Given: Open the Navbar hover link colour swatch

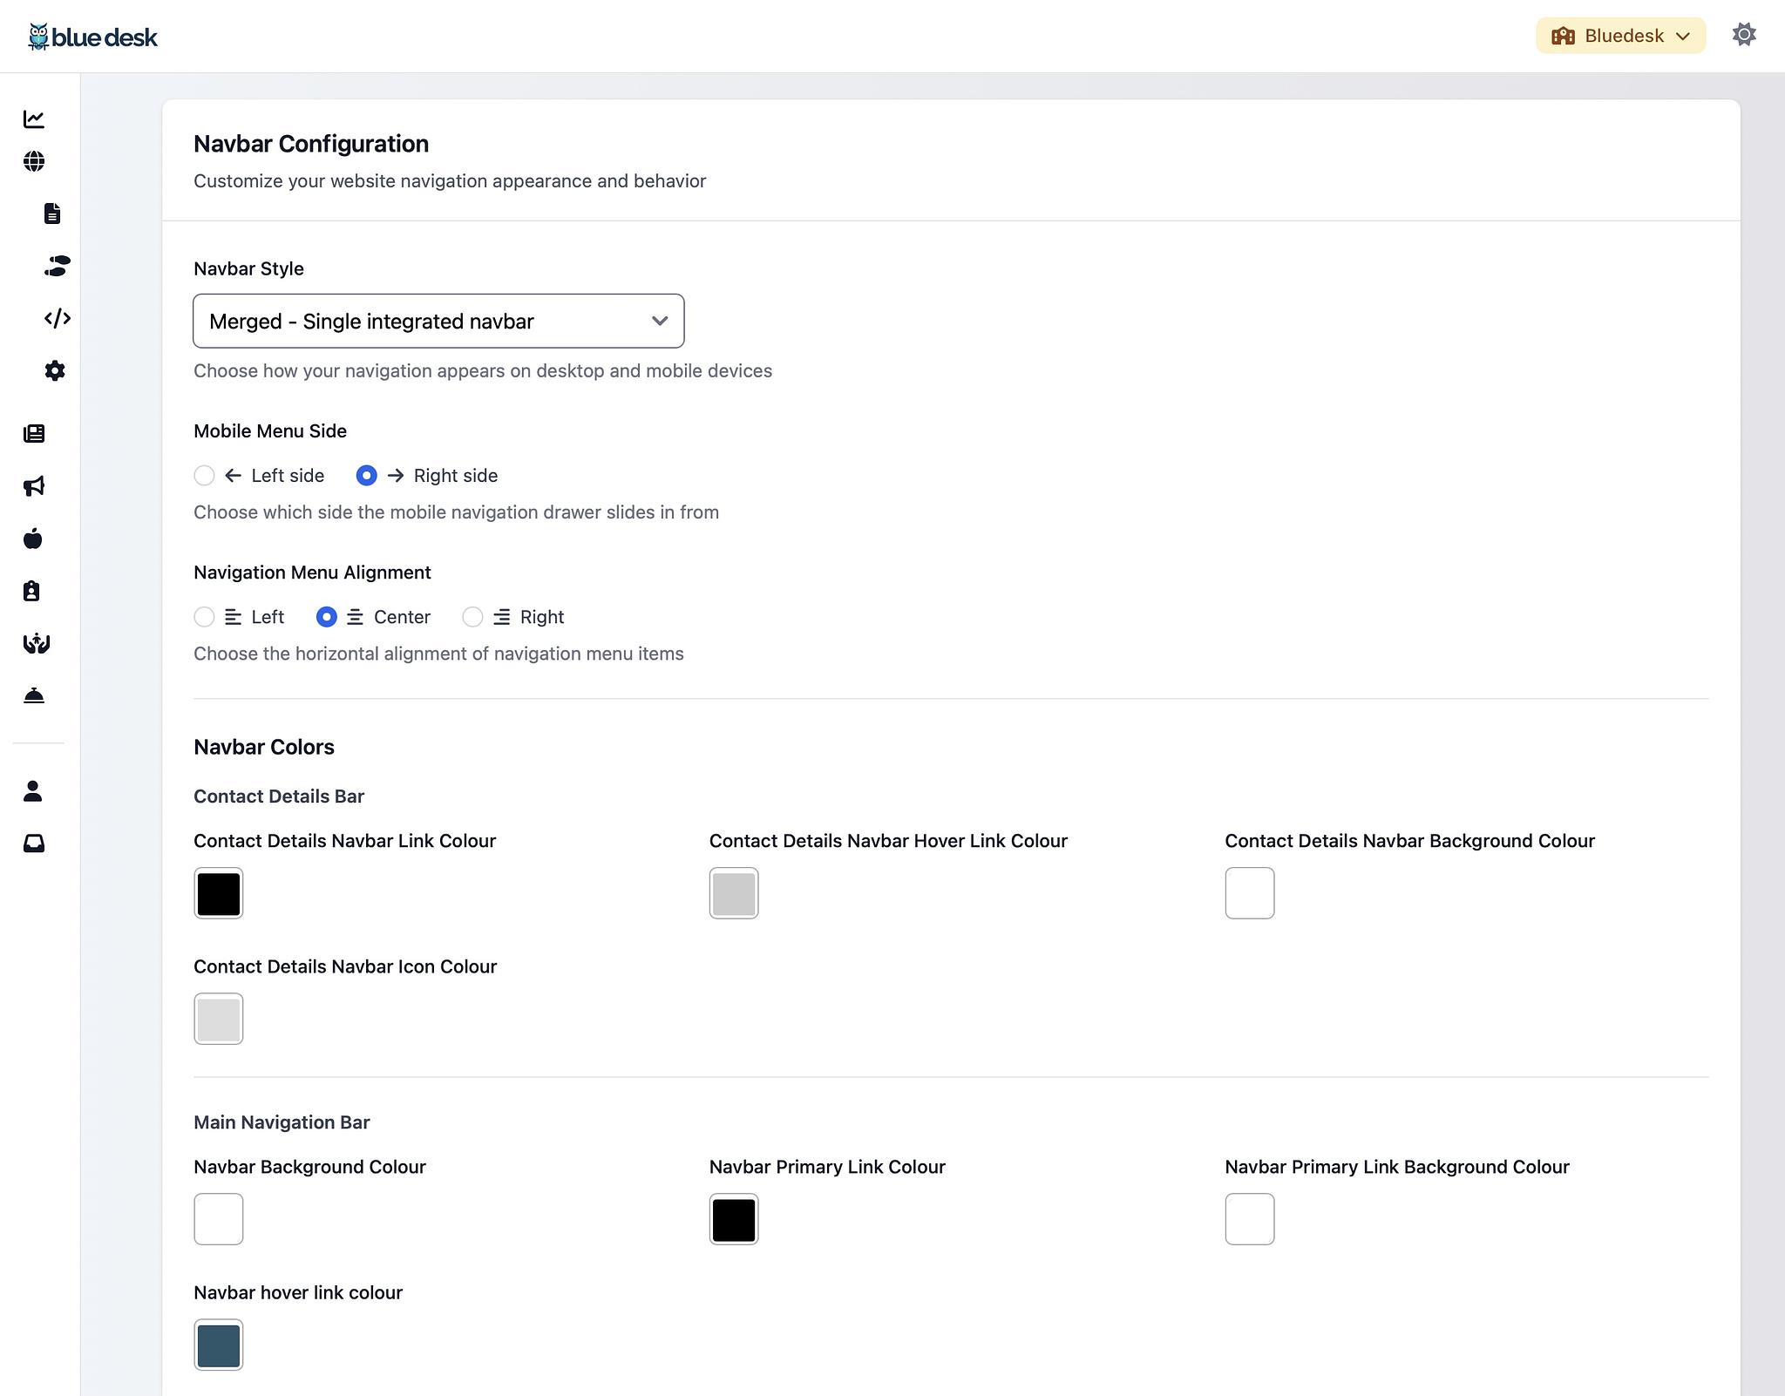Looking at the screenshot, I should pos(219,1345).
